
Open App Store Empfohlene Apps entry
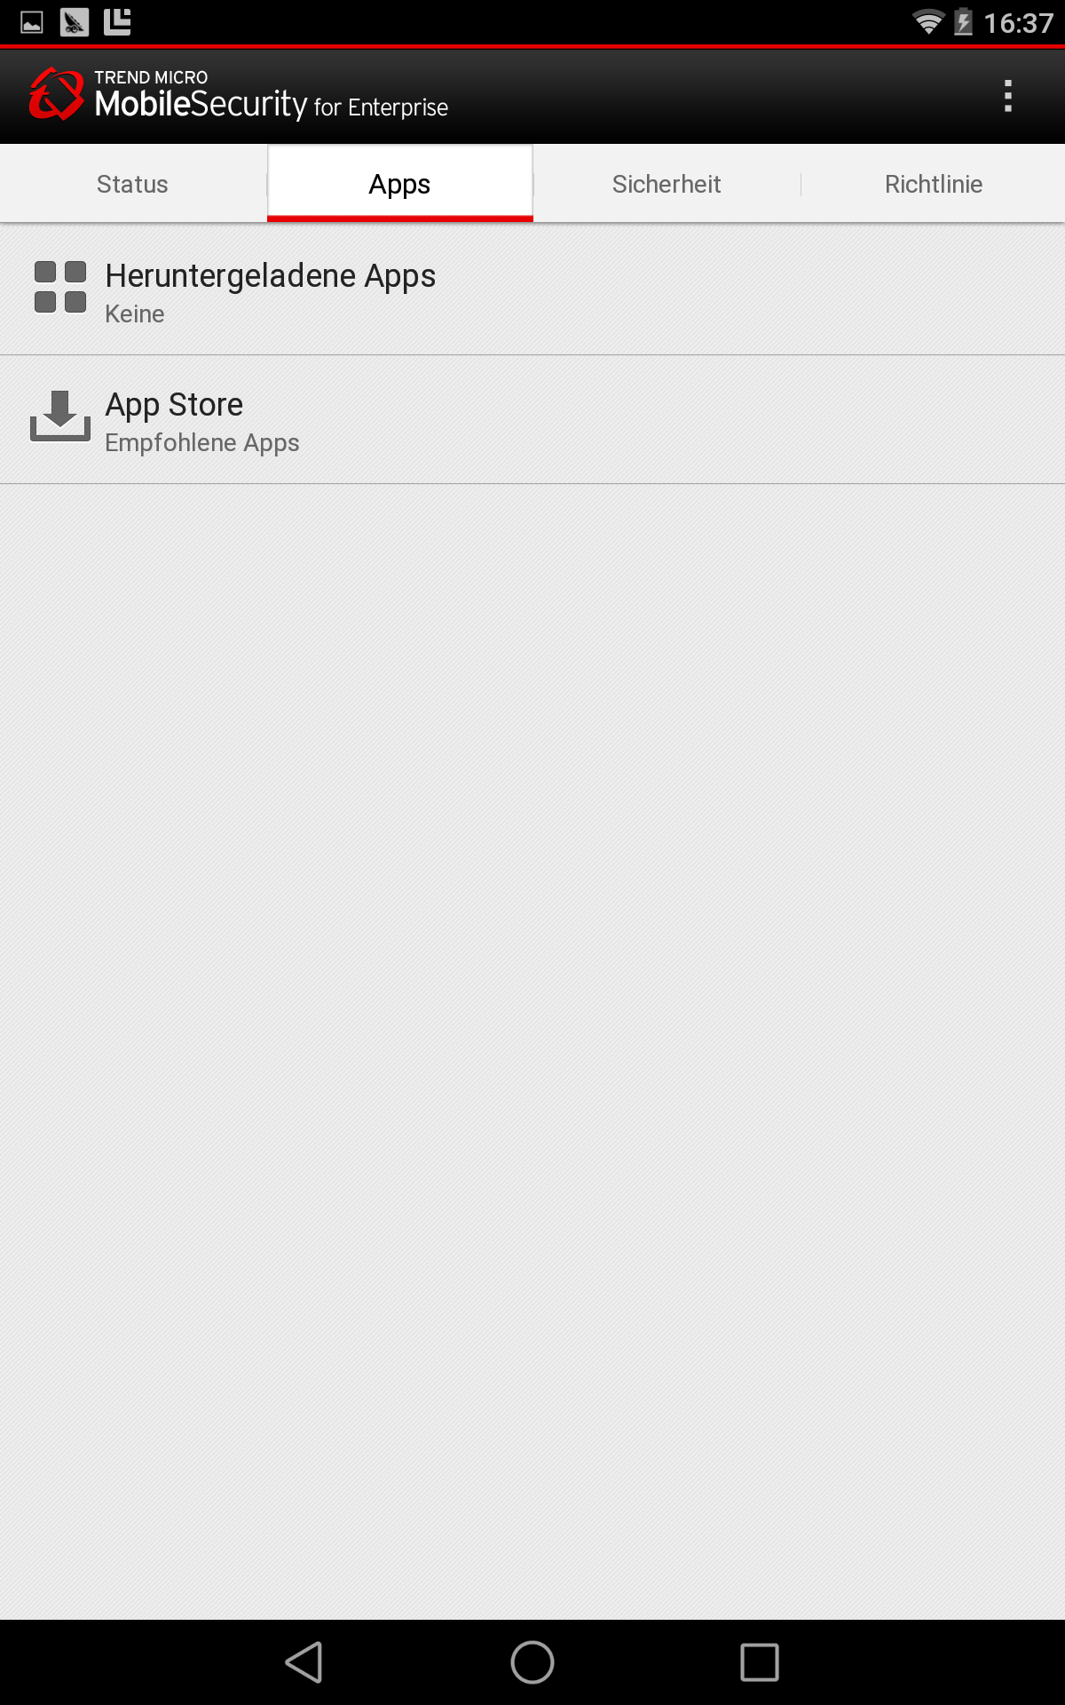point(532,420)
